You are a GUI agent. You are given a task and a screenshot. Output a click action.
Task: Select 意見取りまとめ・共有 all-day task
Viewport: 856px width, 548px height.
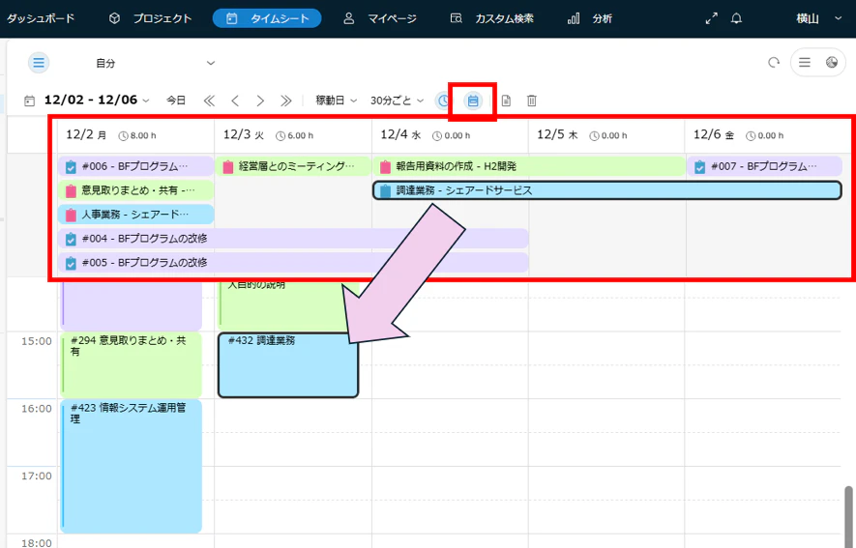(136, 190)
